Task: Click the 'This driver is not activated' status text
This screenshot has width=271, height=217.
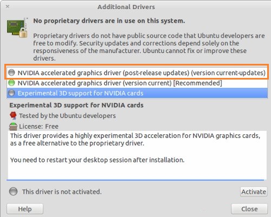Action: [62, 192]
